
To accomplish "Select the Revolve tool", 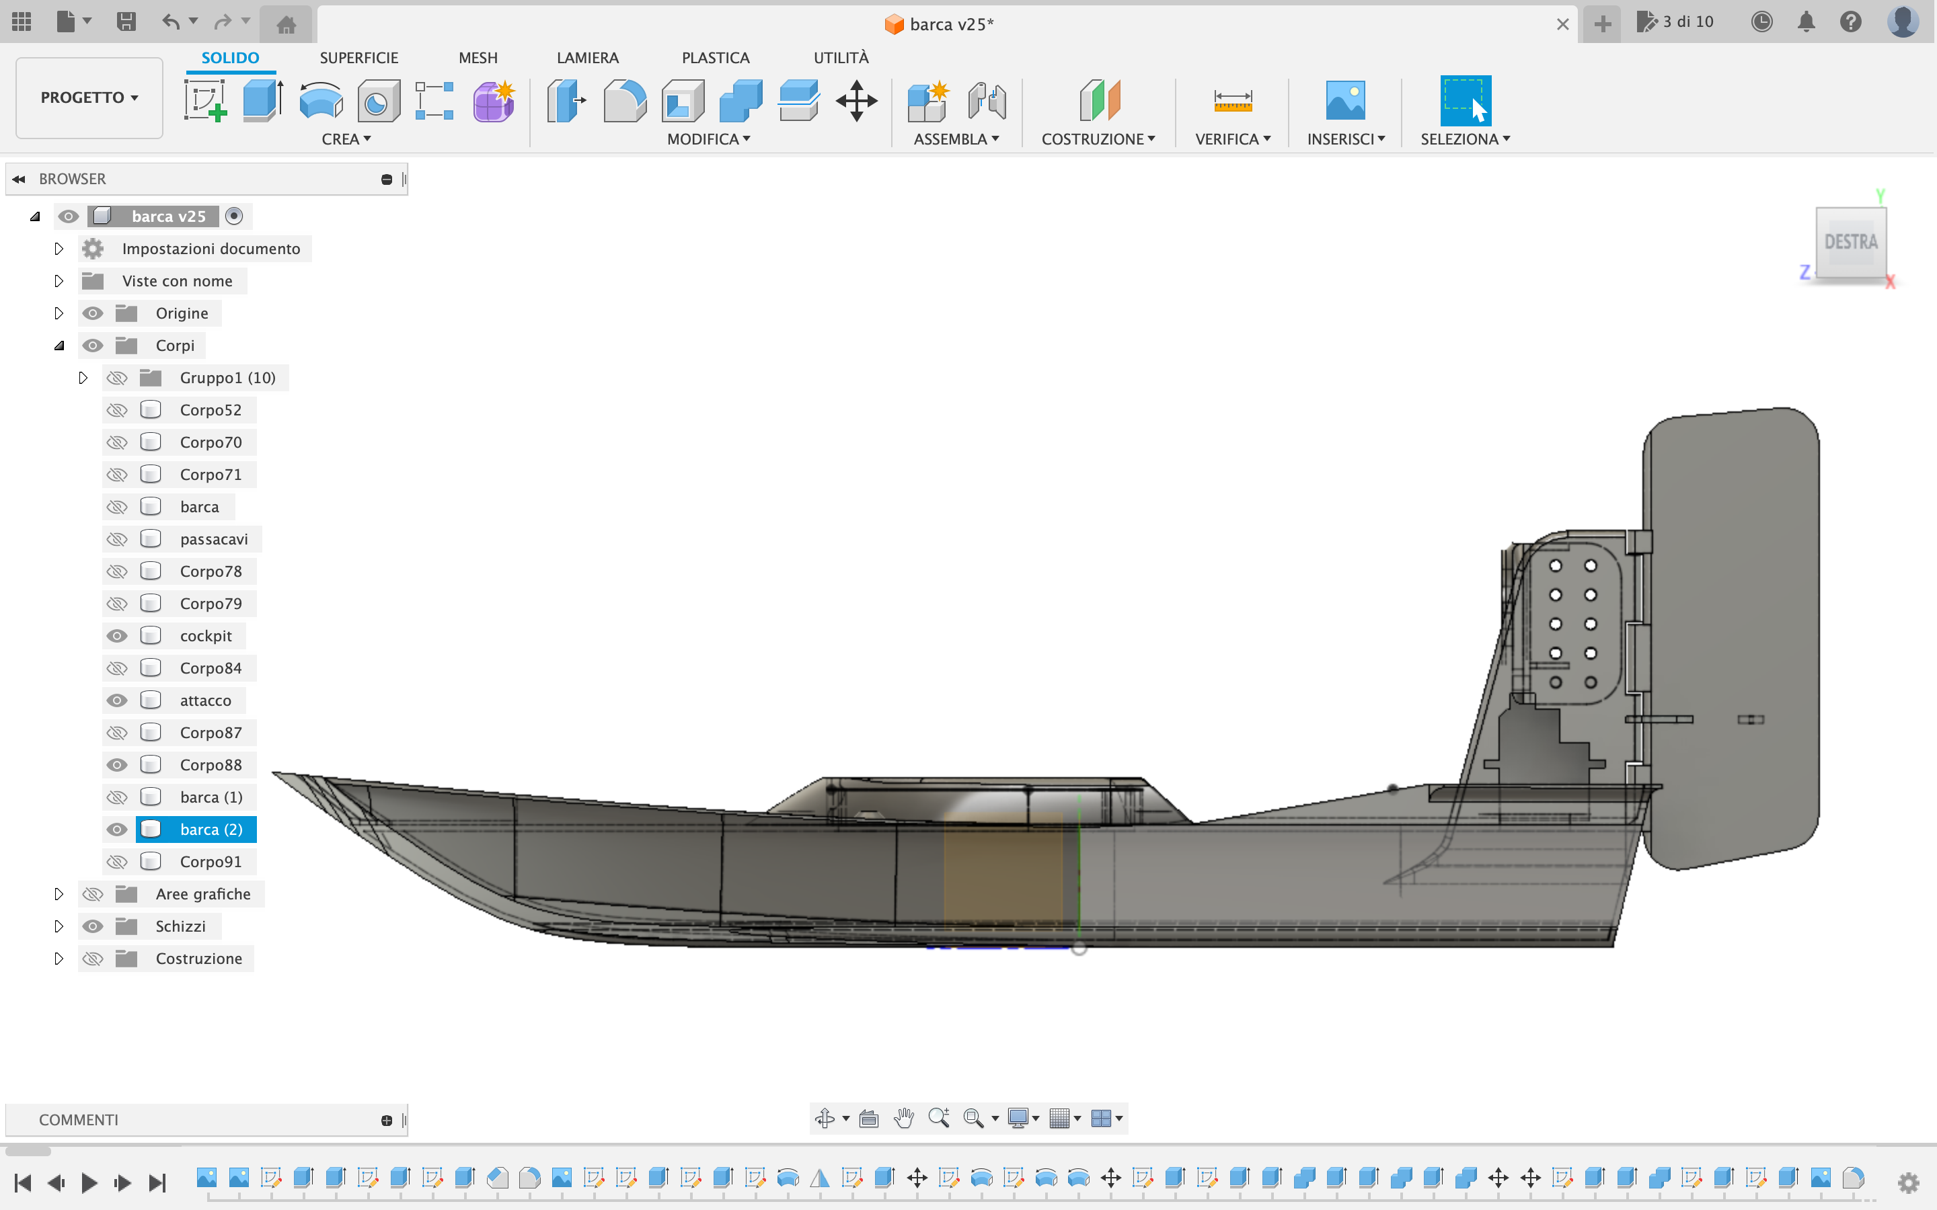I will point(321,101).
